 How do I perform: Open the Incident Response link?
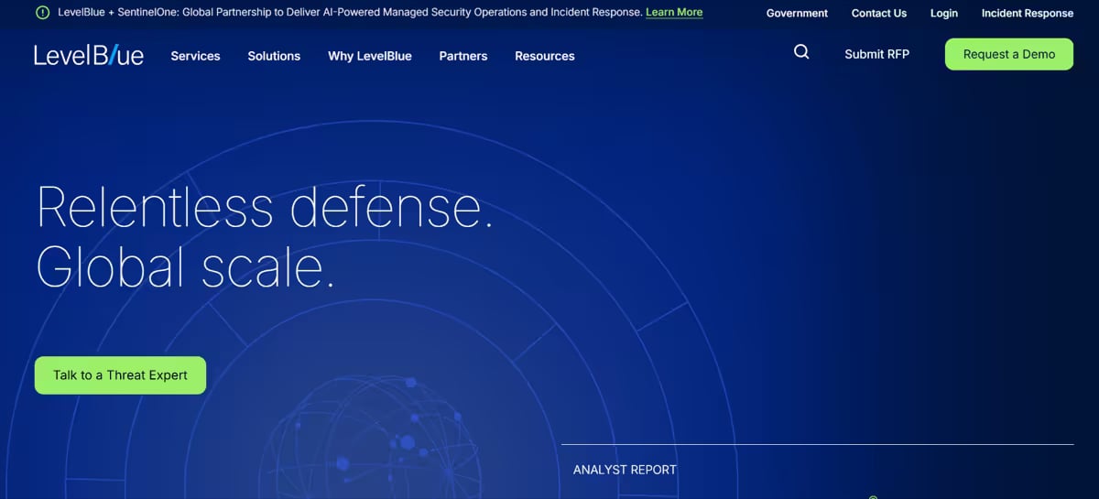[x=1028, y=14]
